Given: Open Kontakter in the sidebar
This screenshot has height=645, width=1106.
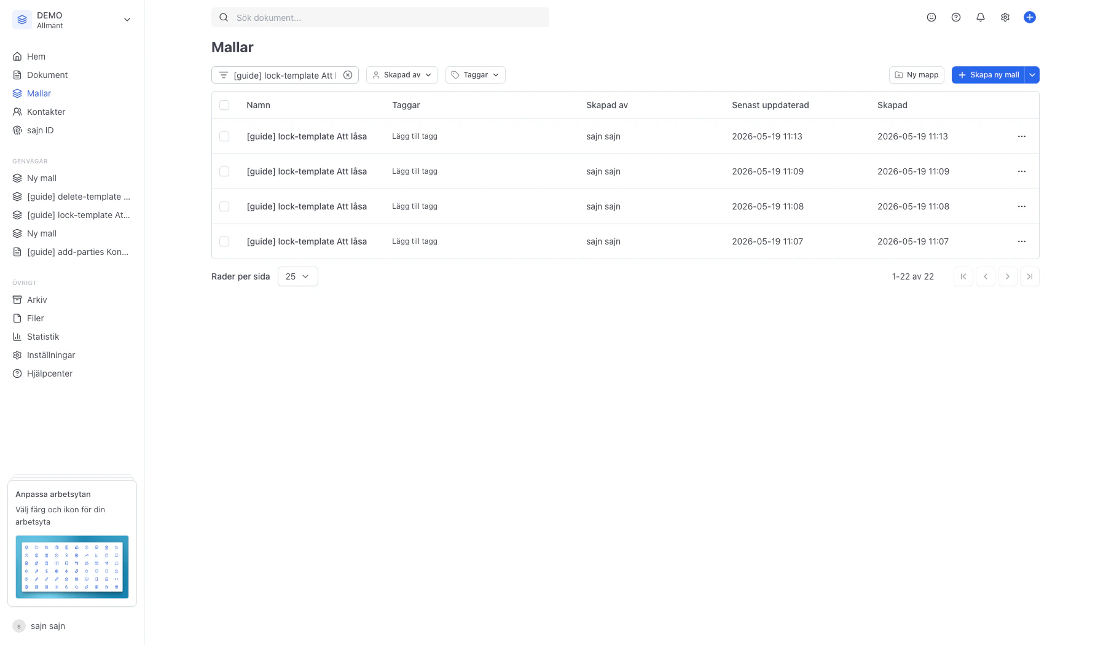Looking at the screenshot, I should [46, 112].
